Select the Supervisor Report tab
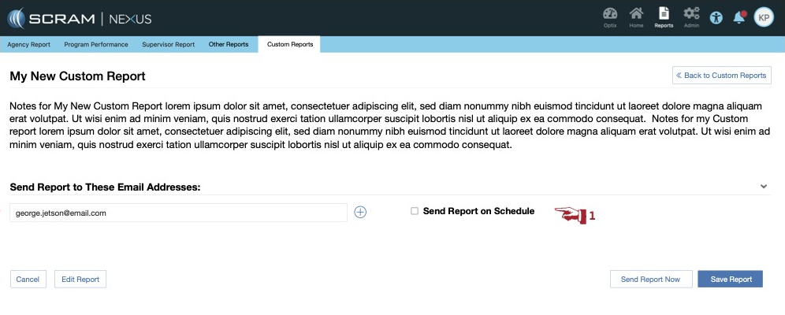The image size is (785, 315). pyautogui.click(x=168, y=45)
